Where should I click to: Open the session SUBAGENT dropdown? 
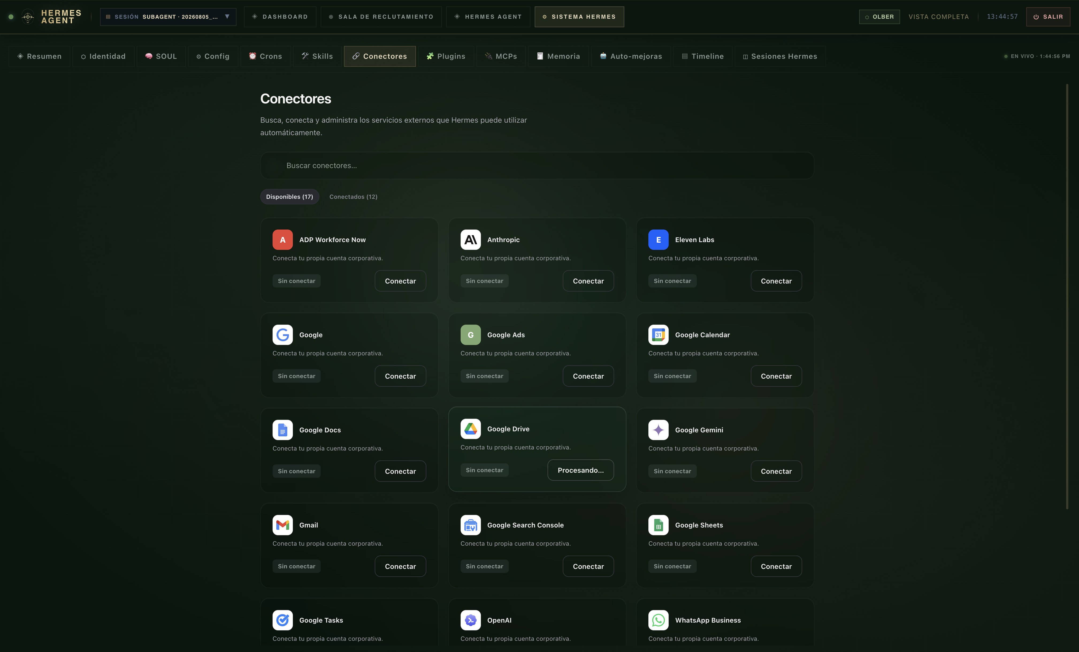[168, 17]
